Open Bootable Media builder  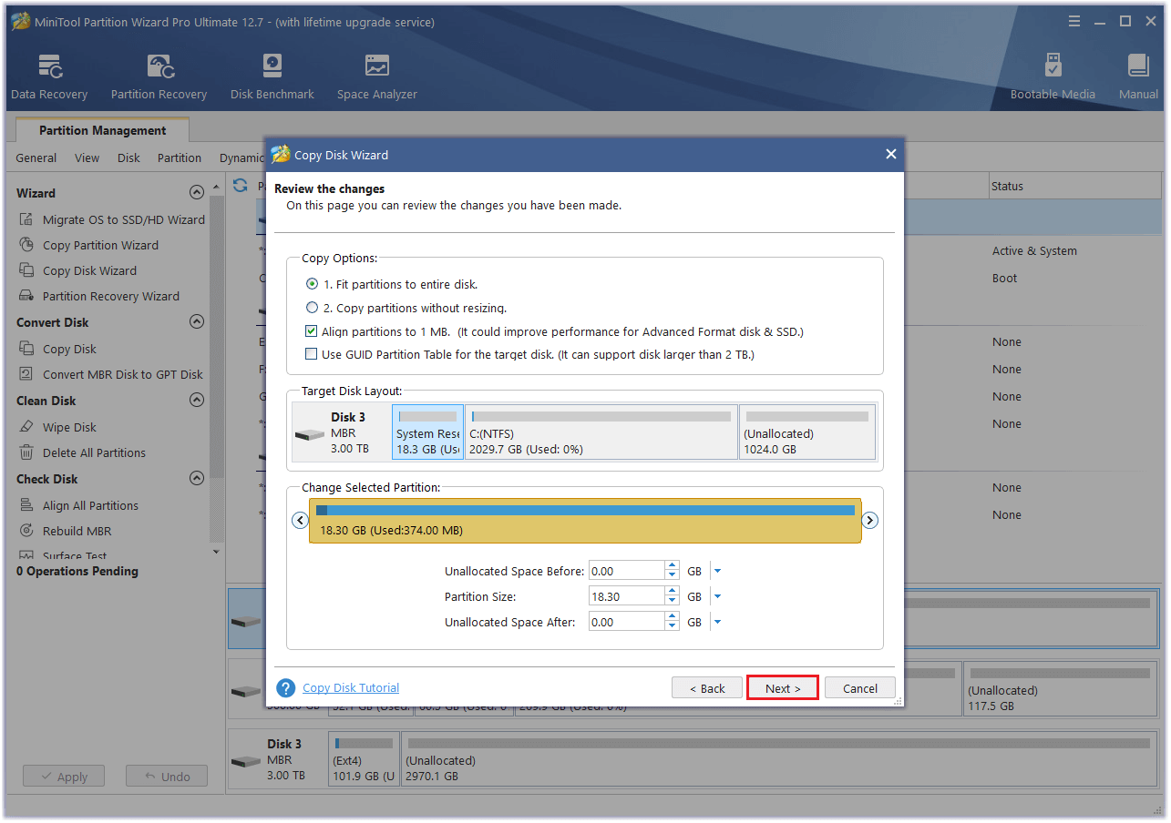coord(1053,76)
